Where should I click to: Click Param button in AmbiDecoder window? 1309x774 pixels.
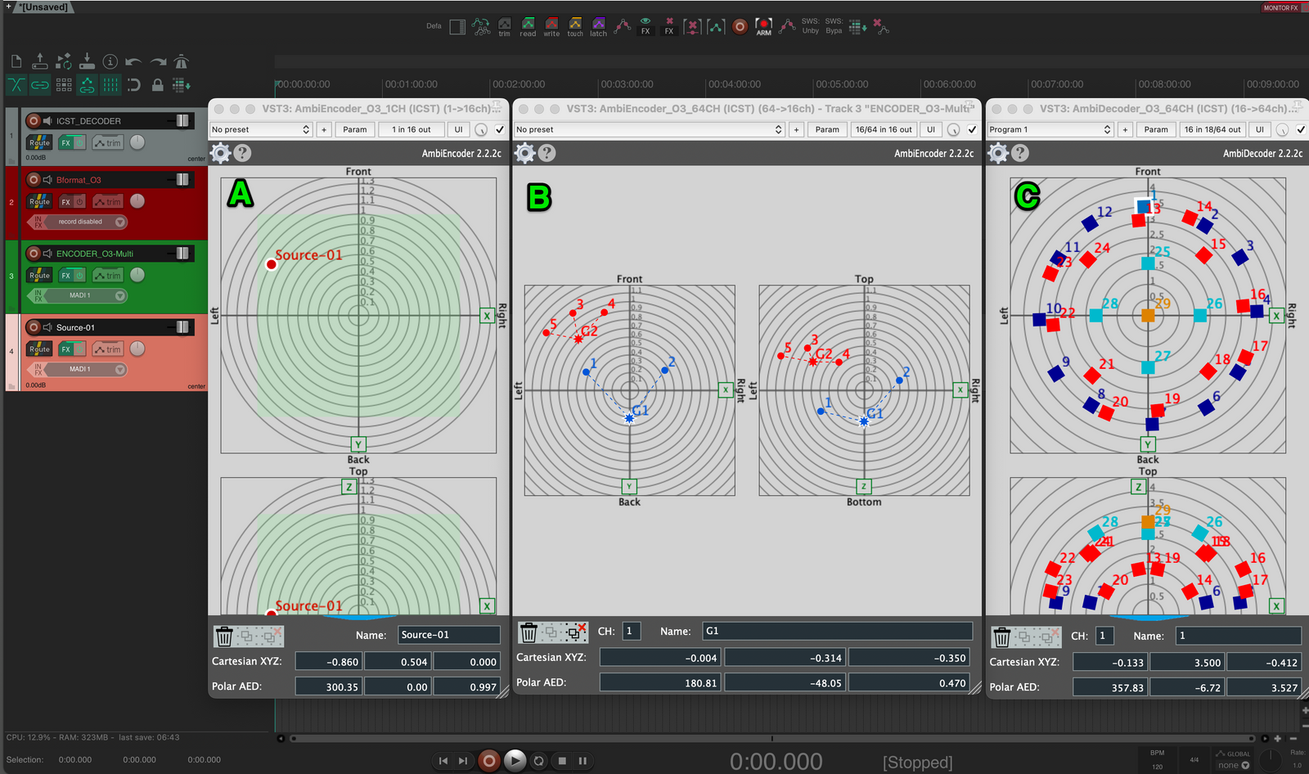coord(1155,129)
